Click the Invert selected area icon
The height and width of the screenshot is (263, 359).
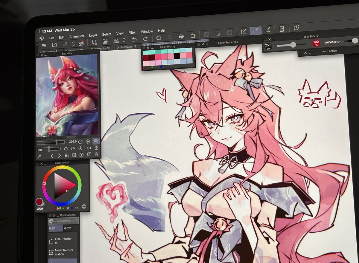218,33
